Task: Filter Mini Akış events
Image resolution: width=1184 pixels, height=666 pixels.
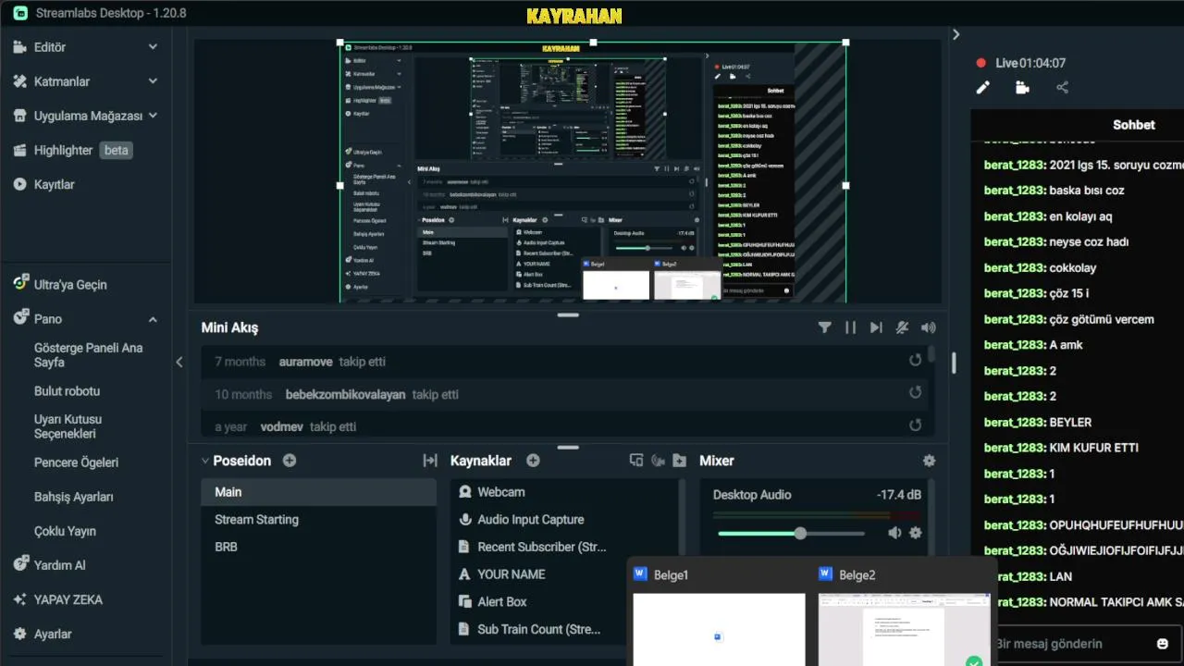Action: coord(824,327)
